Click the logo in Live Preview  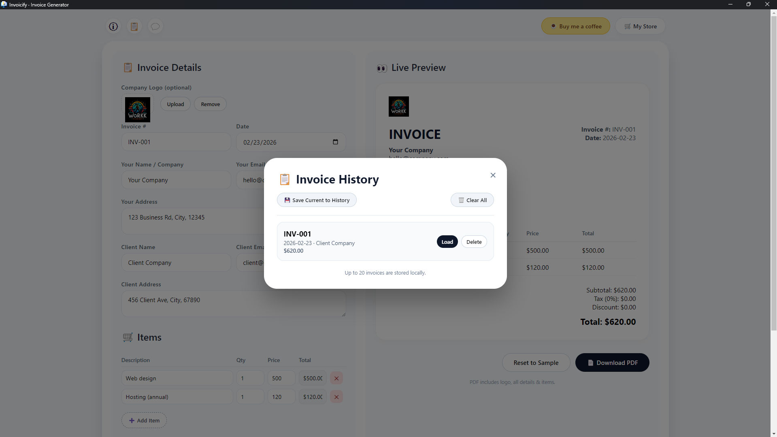coord(399,107)
